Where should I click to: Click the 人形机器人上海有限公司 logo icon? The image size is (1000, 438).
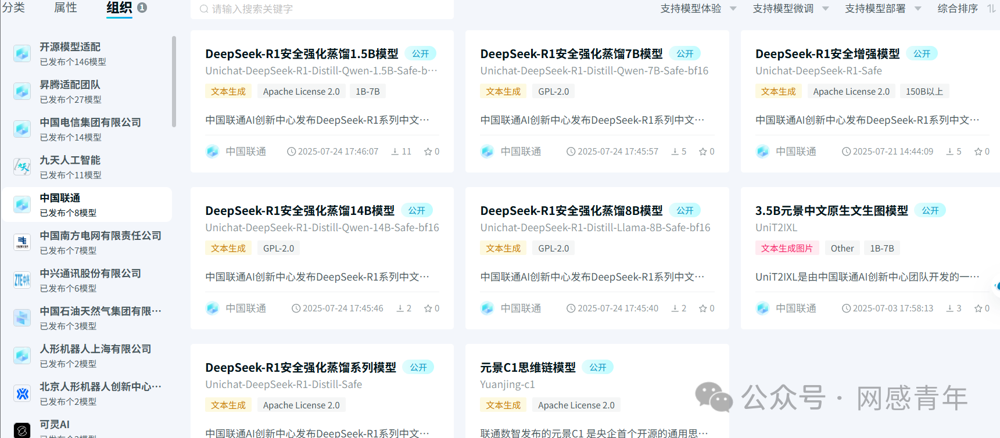pos(22,356)
